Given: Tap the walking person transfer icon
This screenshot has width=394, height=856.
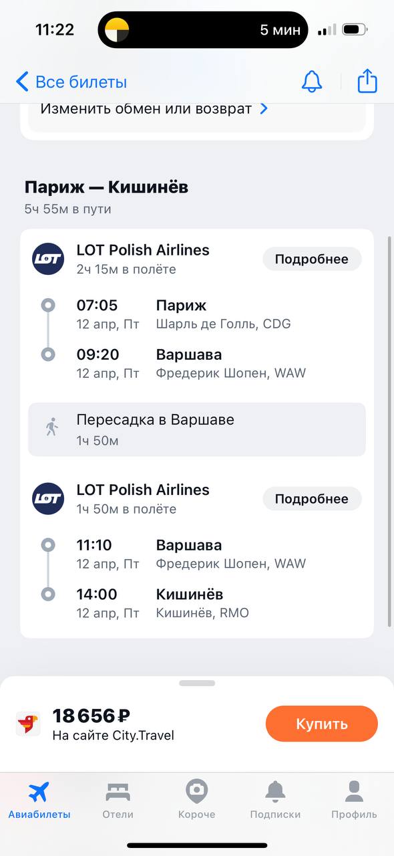Looking at the screenshot, I should click(x=51, y=427).
